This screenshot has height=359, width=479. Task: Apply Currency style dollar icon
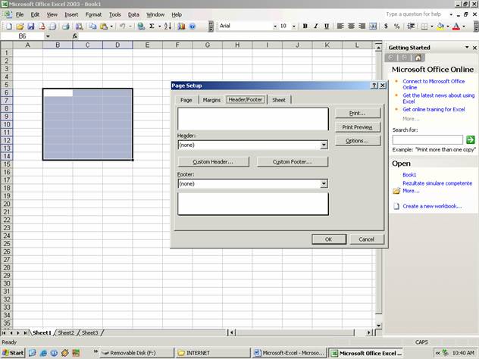point(386,27)
